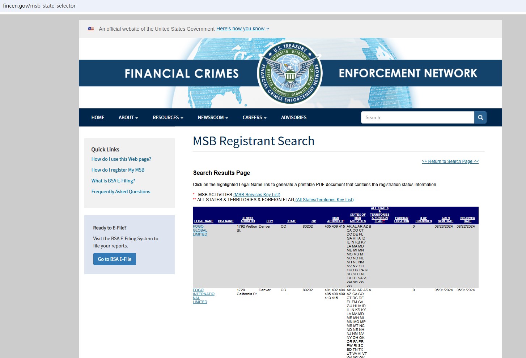The image size is (526, 358).
Task: Click the "Quick Links" sidebar heading
Action: (105, 150)
